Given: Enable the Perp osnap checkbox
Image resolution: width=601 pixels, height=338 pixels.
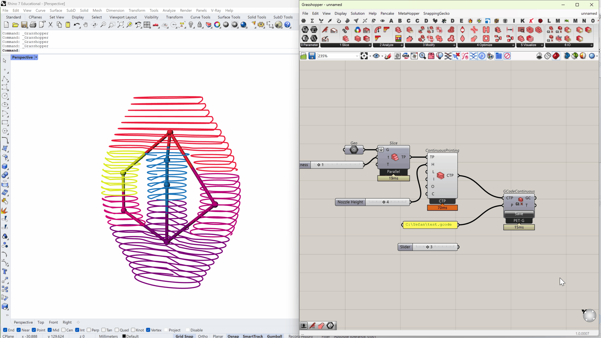Looking at the screenshot, I should pyautogui.click(x=89, y=330).
